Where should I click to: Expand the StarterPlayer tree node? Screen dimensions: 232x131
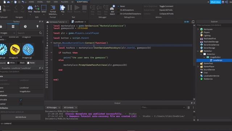point(198,67)
